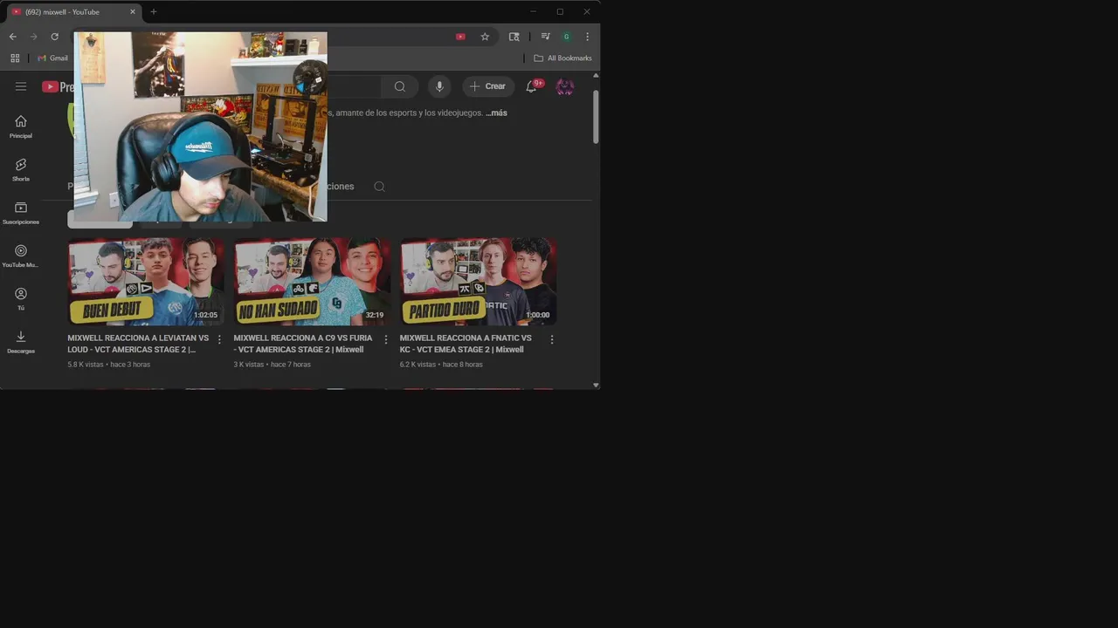Open options for FNATIC VS KC video

tap(551, 339)
